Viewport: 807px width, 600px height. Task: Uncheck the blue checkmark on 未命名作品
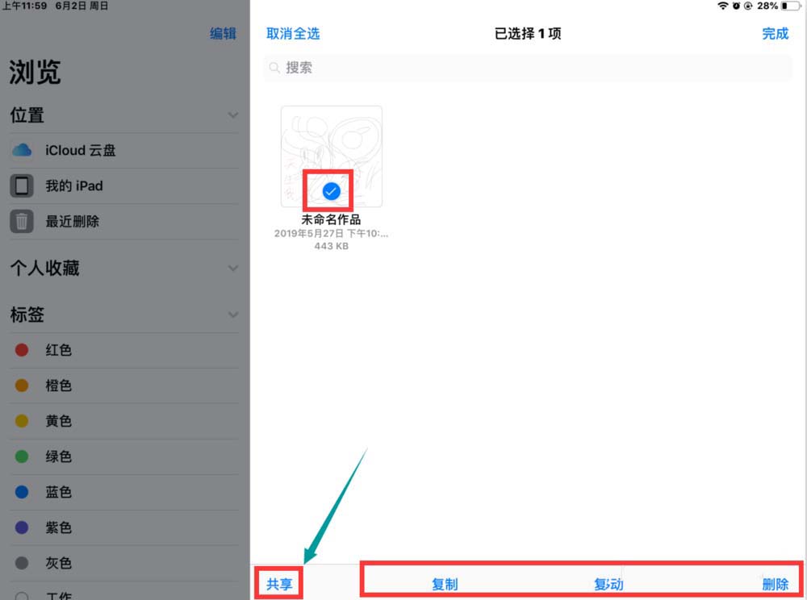331,191
